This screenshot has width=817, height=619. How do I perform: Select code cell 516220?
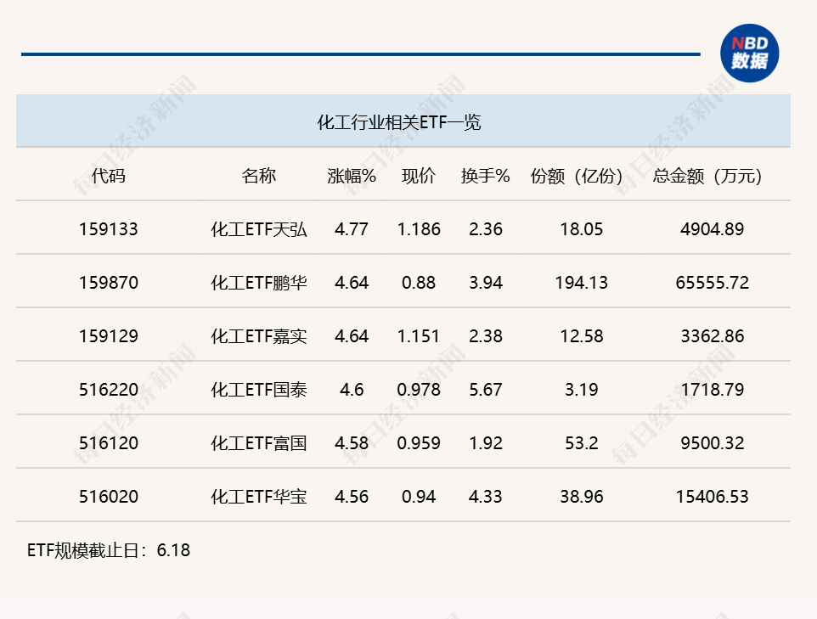click(109, 390)
